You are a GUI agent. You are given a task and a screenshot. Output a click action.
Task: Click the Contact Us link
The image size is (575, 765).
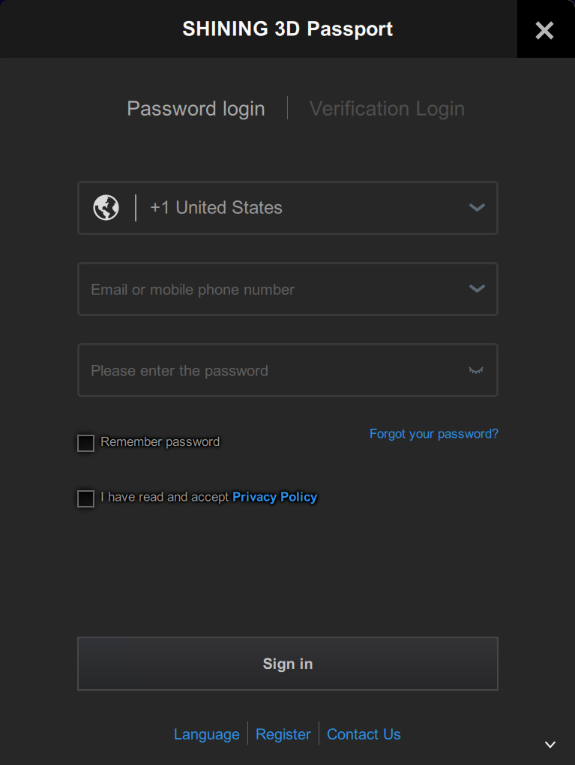364,734
